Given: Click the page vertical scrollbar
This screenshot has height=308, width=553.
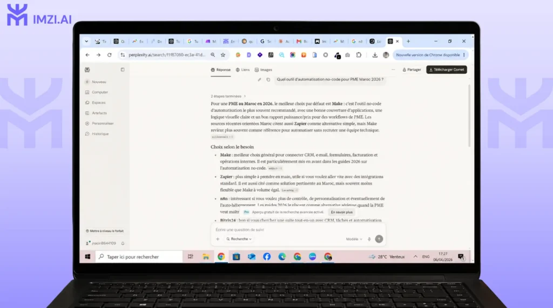Looking at the screenshot, I should (x=469, y=116).
